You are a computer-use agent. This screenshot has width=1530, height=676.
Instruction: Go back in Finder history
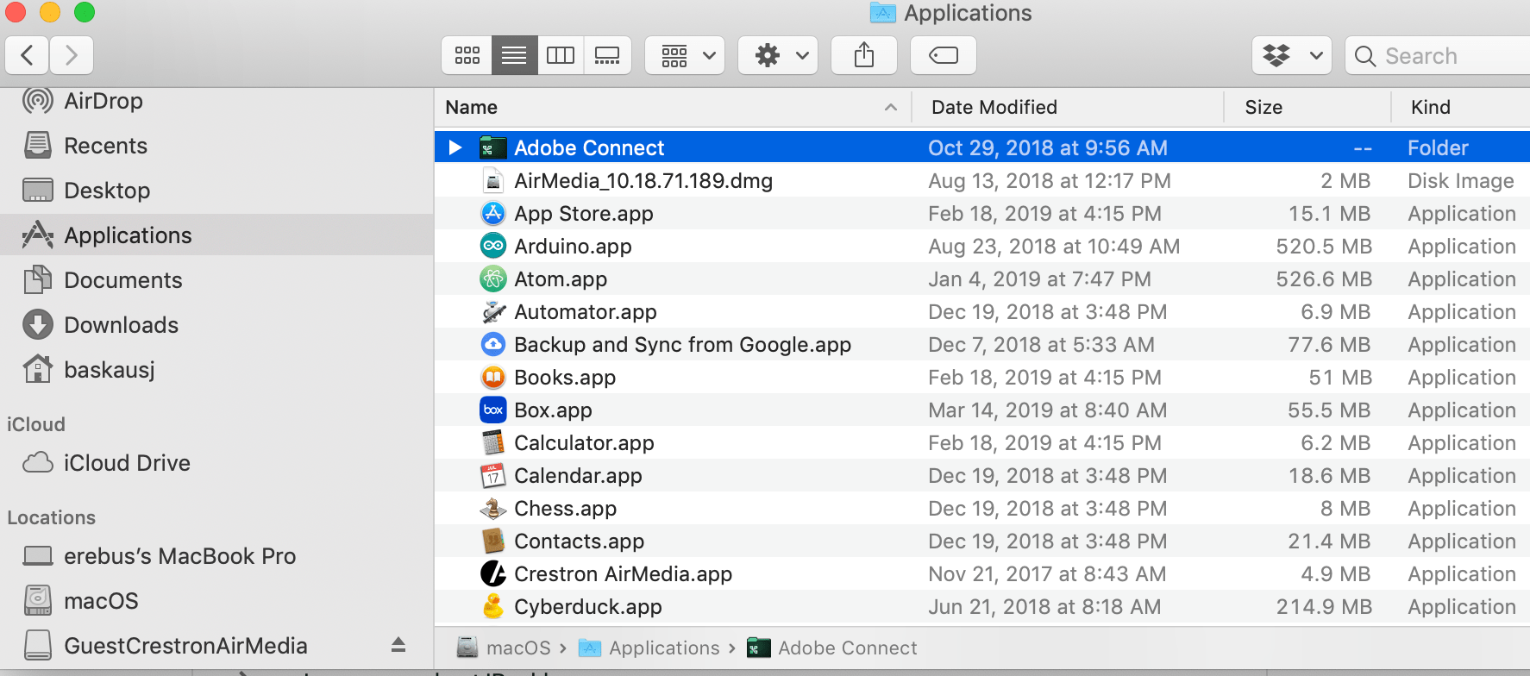click(28, 56)
